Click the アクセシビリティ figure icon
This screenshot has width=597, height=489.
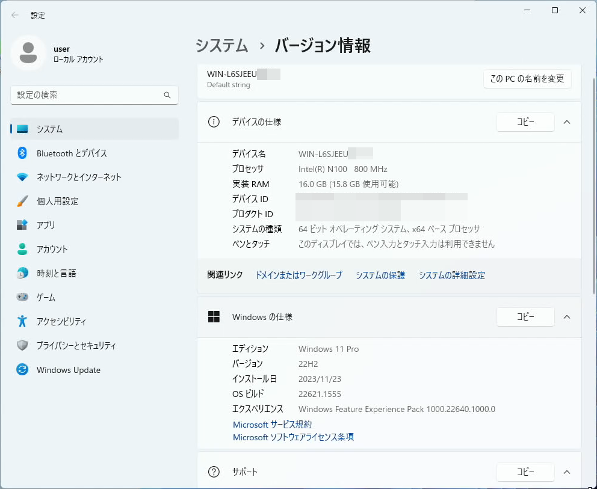click(x=22, y=321)
